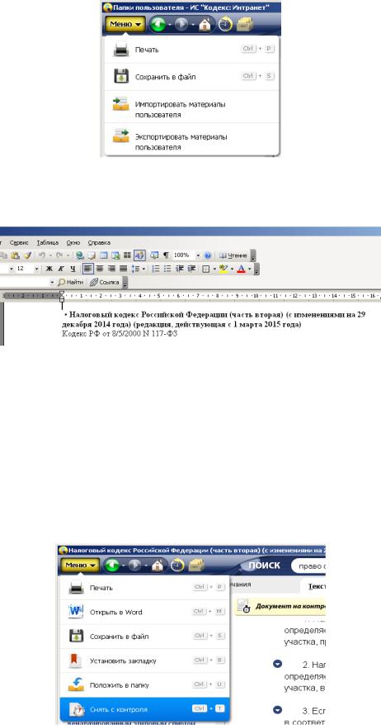This screenshot has height=725, width=381.
Task: Toggle Justify alignment in Word
Action: click(x=123, y=269)
